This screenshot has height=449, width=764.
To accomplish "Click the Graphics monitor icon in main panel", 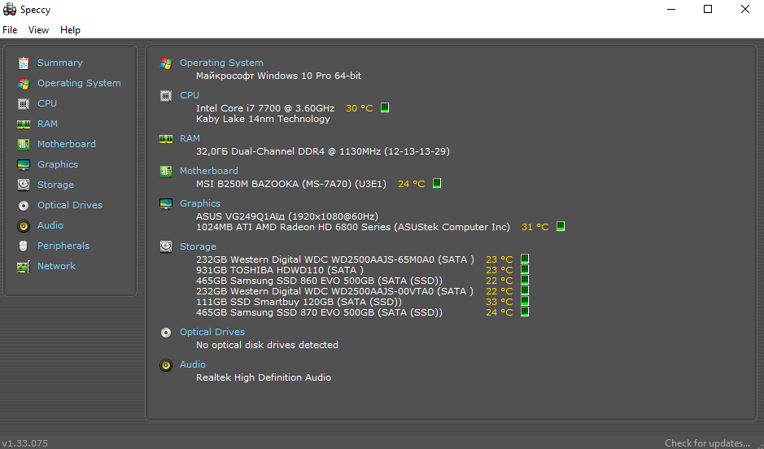I will point(166,204).
